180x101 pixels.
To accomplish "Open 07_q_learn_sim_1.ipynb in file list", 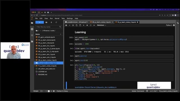I will tap(46, 54).
